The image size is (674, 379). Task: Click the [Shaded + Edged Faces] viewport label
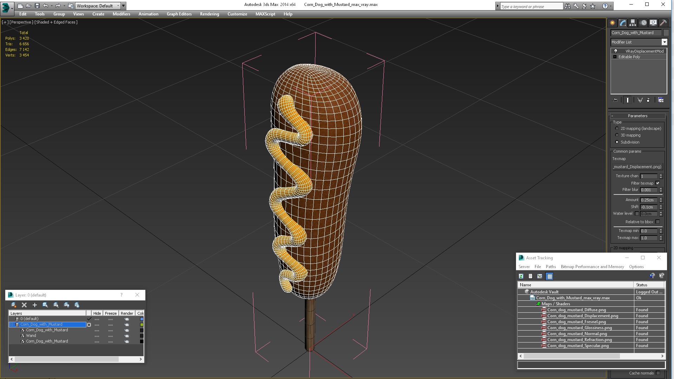click(x=56, y=22)
